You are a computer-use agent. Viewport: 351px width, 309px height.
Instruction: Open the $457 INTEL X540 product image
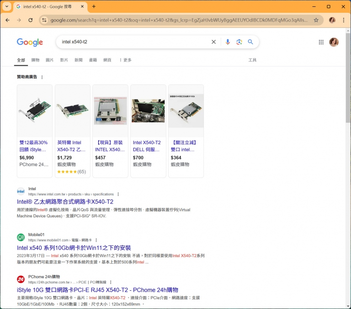point(110,110)
